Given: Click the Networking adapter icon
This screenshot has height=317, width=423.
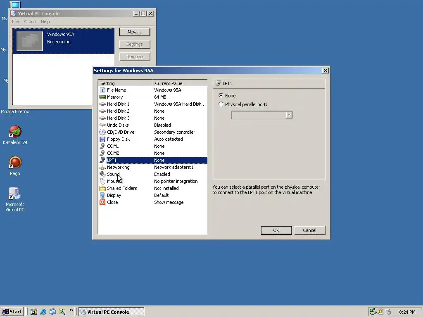Looking at the screenshot, I should (x=102, y=167).
